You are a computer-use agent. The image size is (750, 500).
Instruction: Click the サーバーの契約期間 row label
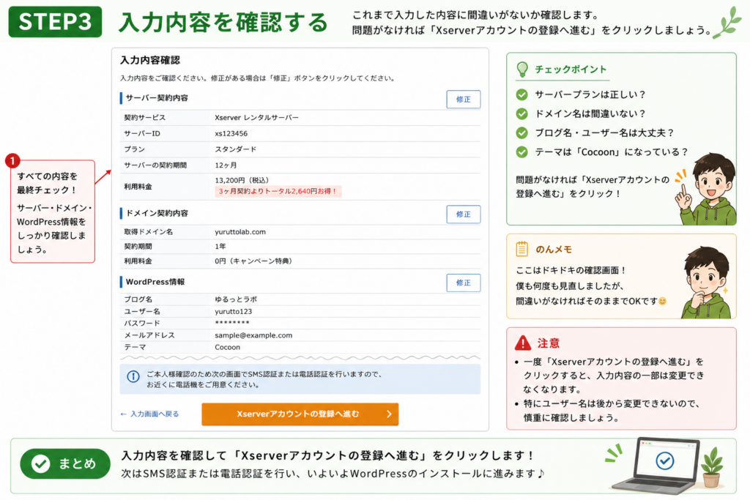click(155, 165)
